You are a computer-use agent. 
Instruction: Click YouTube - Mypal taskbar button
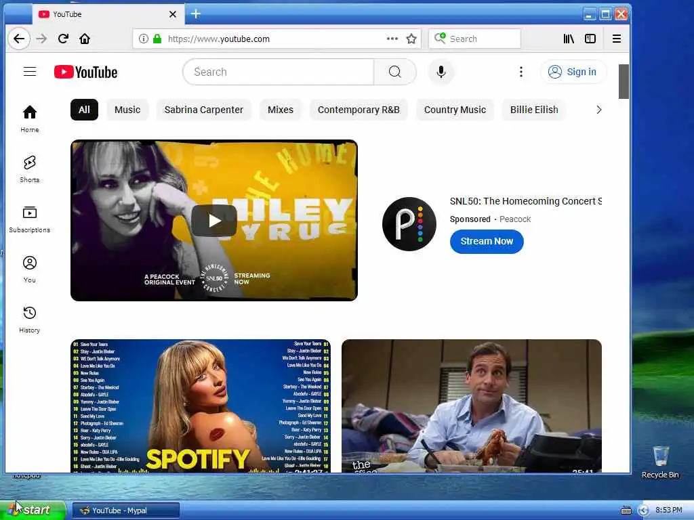click(x=125, y=511)
